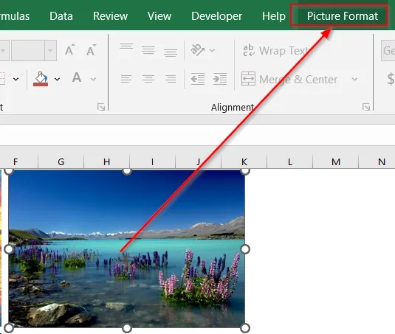This screenshot has width=395, height=334.
Task: Open the Help tab
Action: [274, 16]
